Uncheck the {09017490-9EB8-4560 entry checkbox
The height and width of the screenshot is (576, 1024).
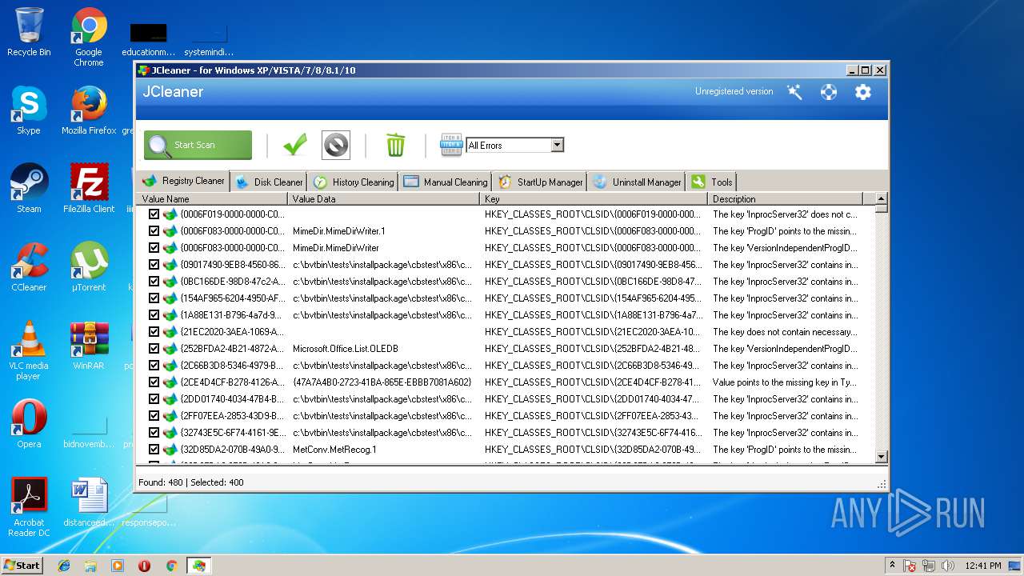(154, 264)
